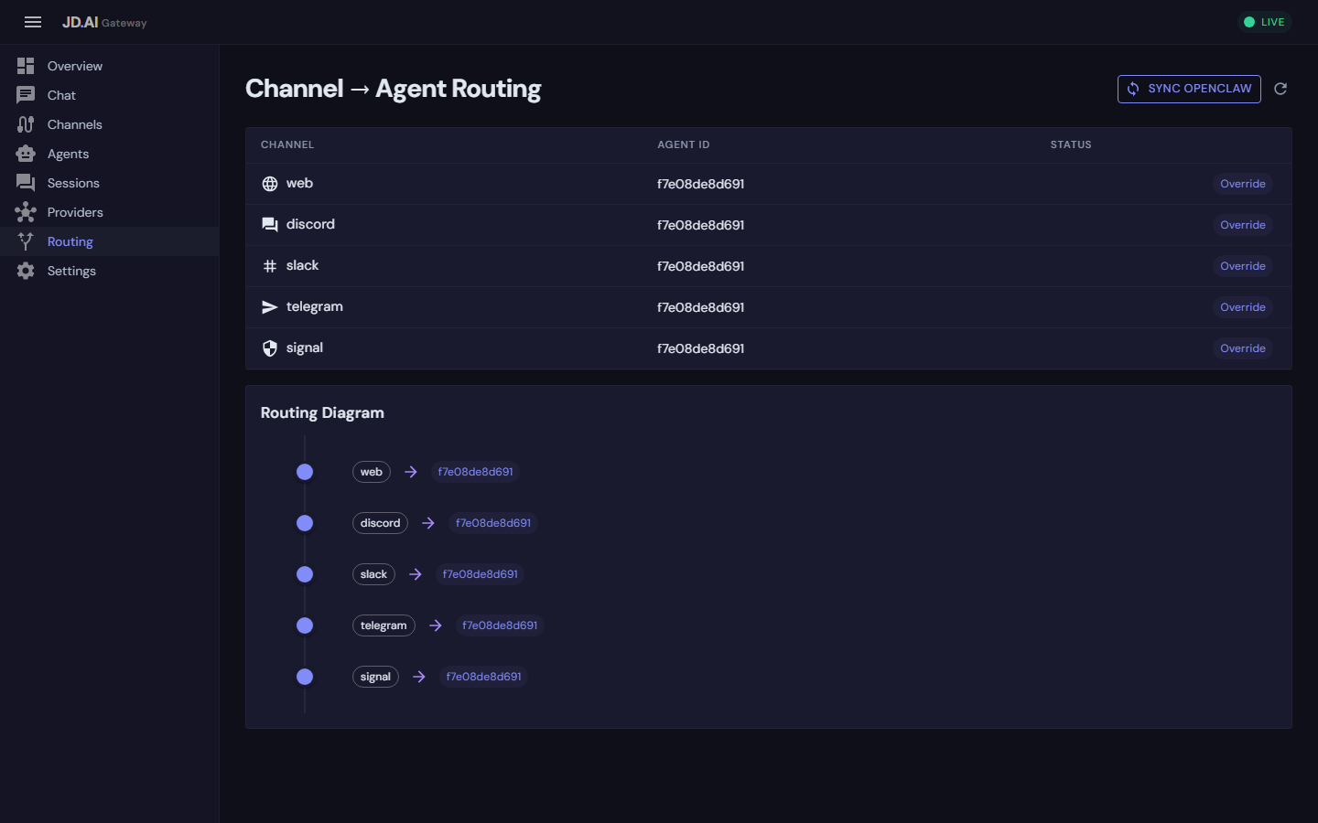Click the f7e08de8d691 agent link beside discord diagram node
The image size is (1318, 823).
492,522
